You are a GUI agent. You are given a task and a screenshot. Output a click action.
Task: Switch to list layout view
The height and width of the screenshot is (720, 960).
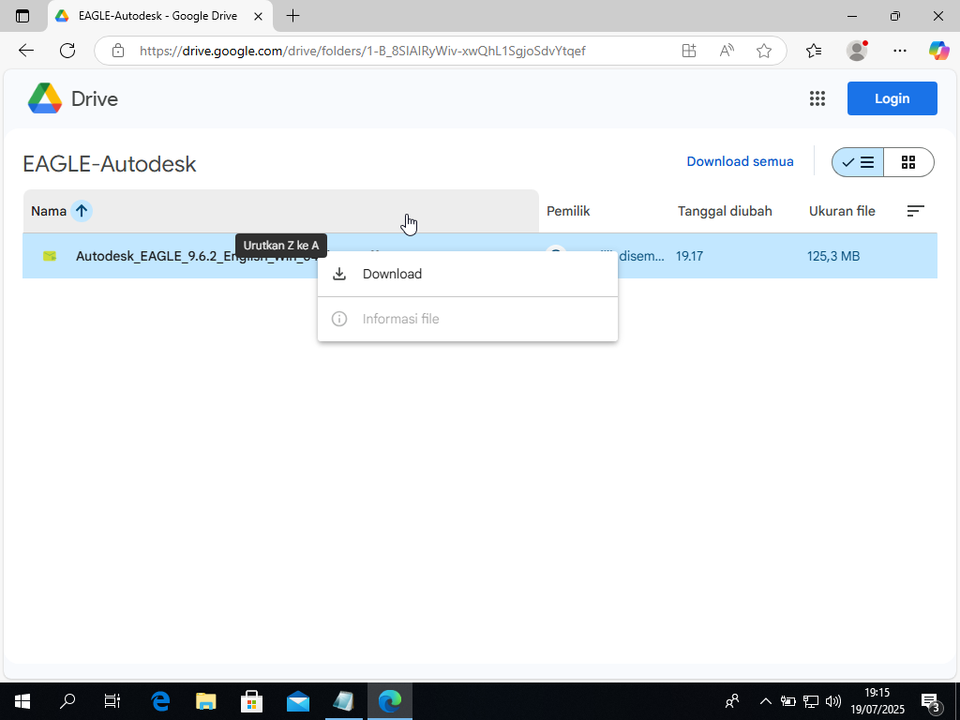(858, 162)
